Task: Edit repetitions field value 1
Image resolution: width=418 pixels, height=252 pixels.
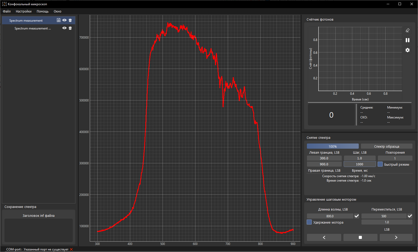Action: coord(395,158)
